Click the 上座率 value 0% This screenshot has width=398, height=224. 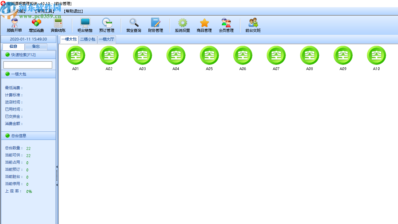tap(29, 191)
